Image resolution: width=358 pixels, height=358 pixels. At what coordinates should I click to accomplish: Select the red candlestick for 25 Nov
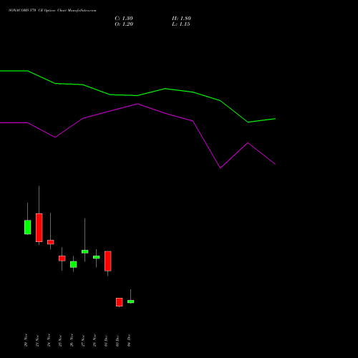[x=62, y=258]
